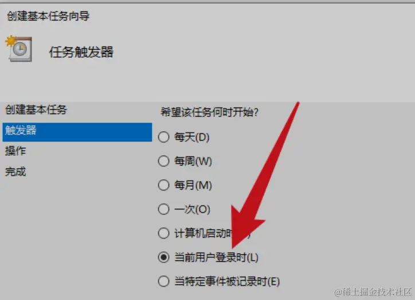Select the 当特定事件被记录时(E) radio button
This screenshot has height=300, width=415.
point(163,281)
